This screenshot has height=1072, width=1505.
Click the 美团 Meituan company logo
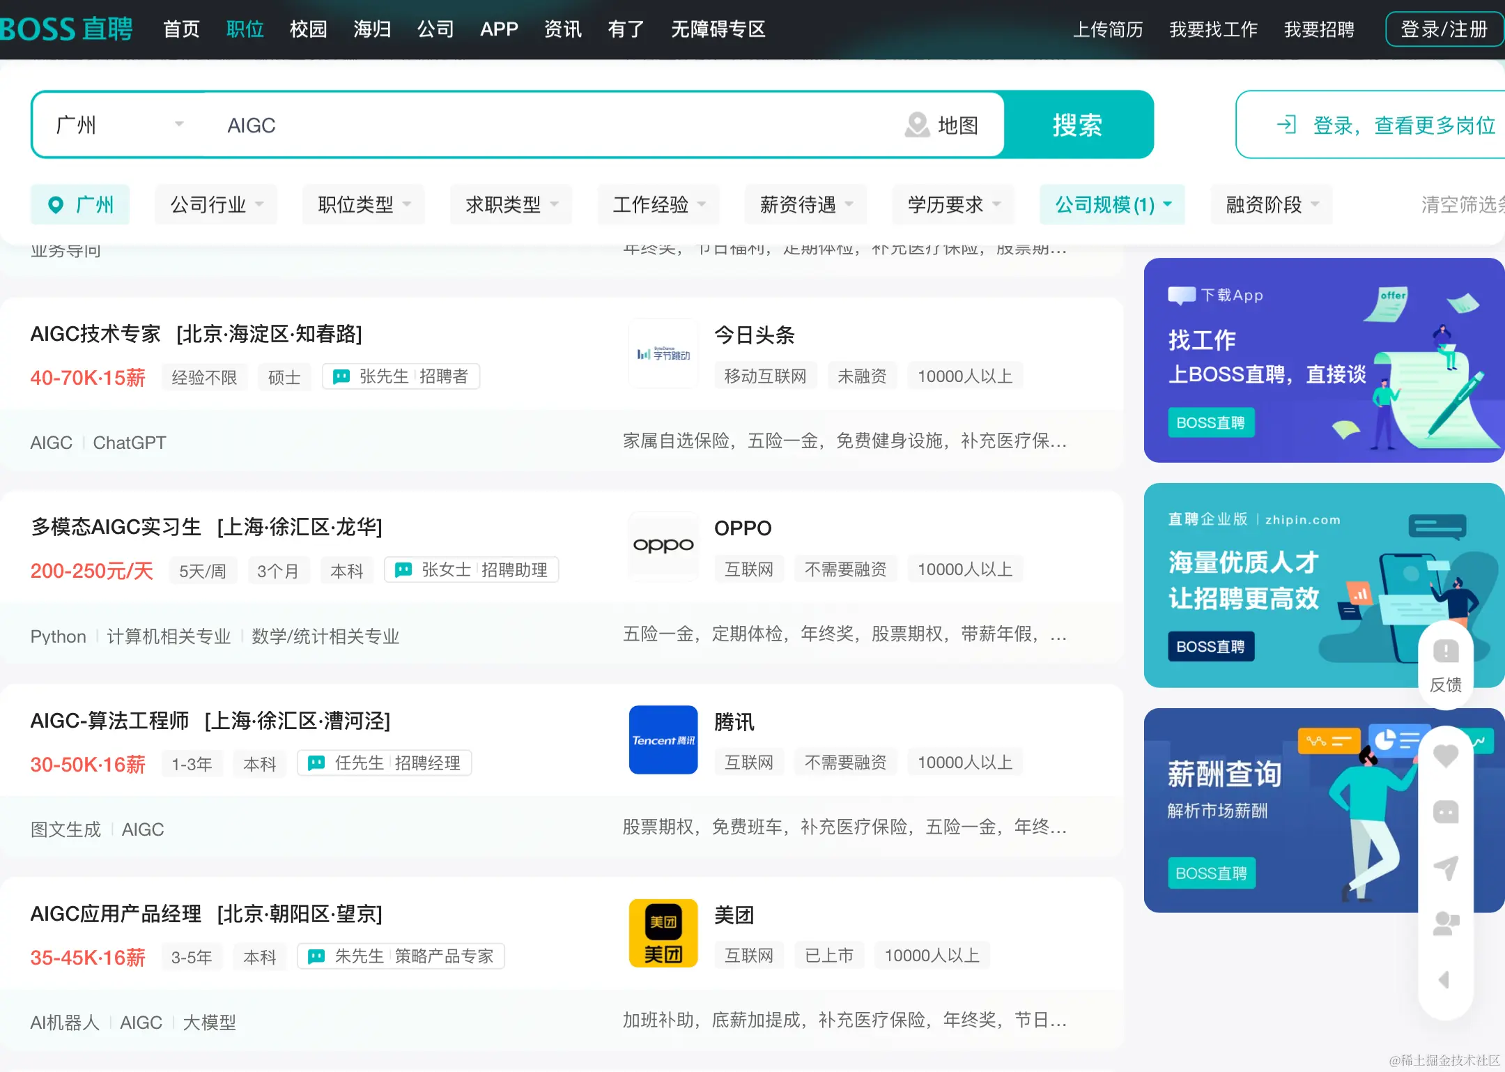663,933
